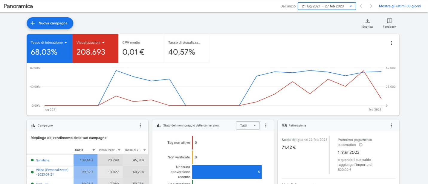Open Campagne card three-dot menu
The image size is (428, 184).
(140, 126)
